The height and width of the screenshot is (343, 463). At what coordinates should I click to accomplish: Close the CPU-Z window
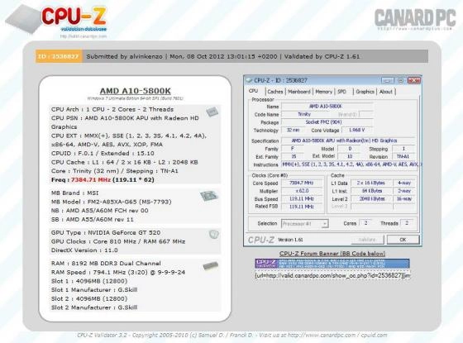point(413,81)
